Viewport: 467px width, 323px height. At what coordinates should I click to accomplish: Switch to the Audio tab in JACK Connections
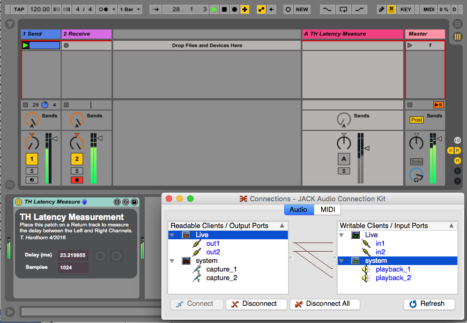[299, 209]
